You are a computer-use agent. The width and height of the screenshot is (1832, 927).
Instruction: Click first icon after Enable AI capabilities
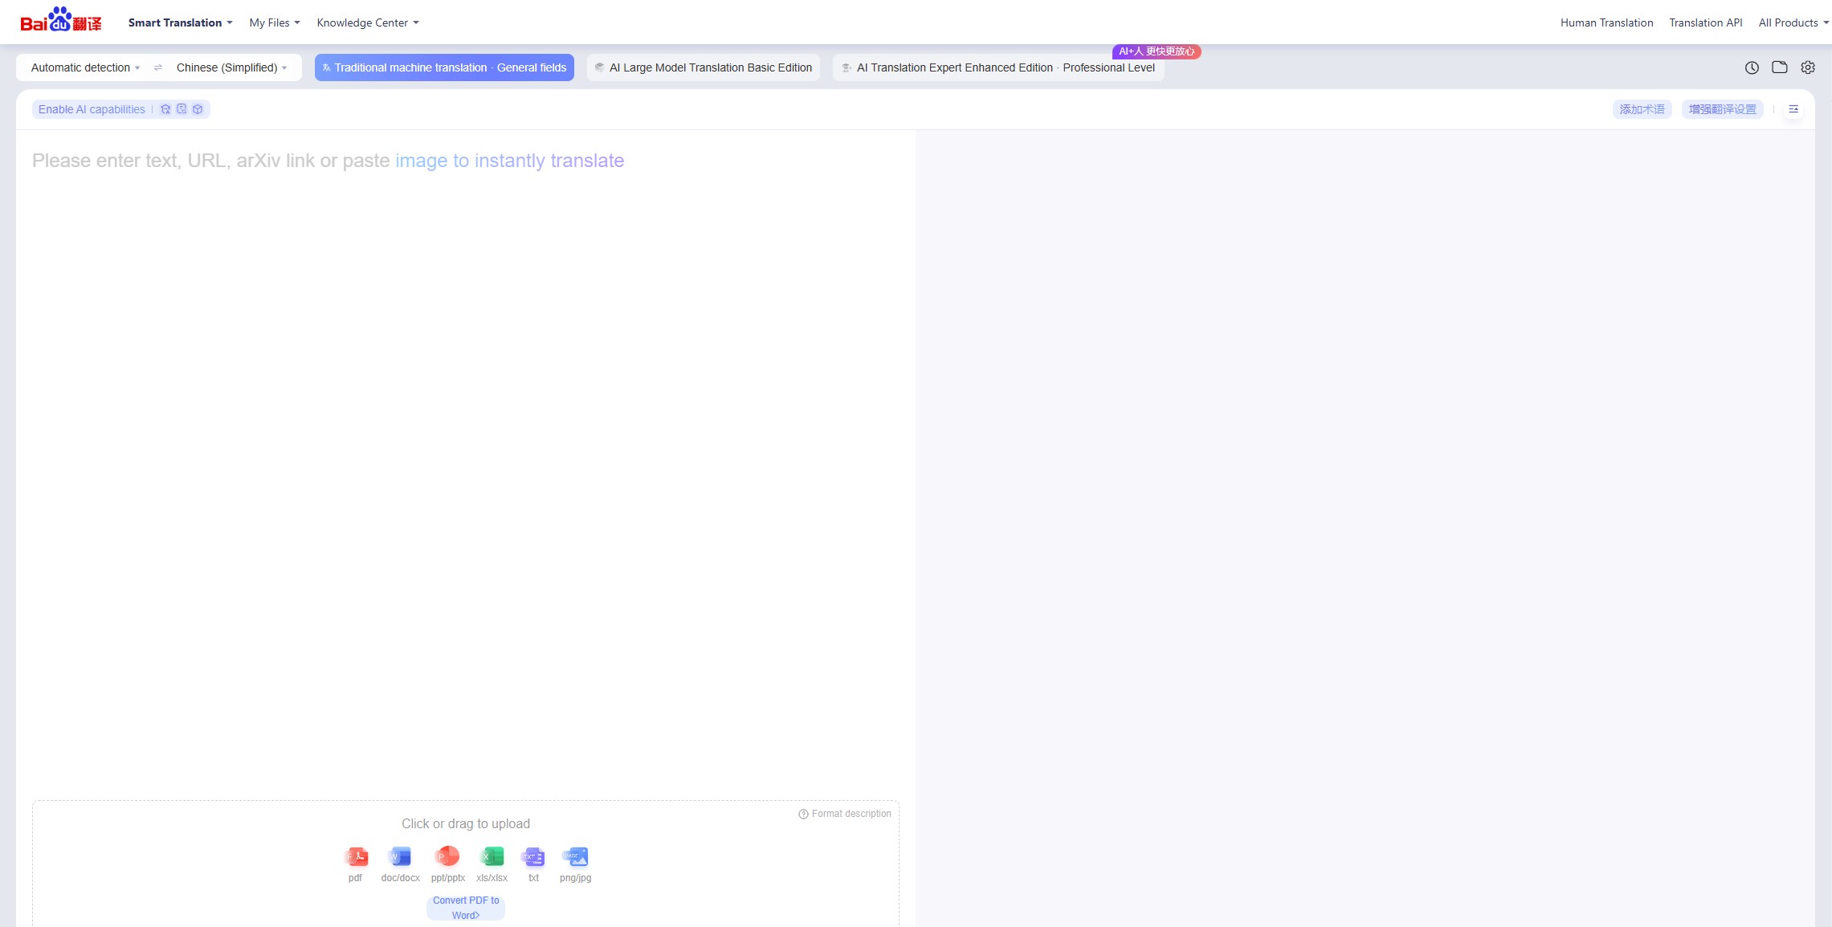[x=165, y=109]
